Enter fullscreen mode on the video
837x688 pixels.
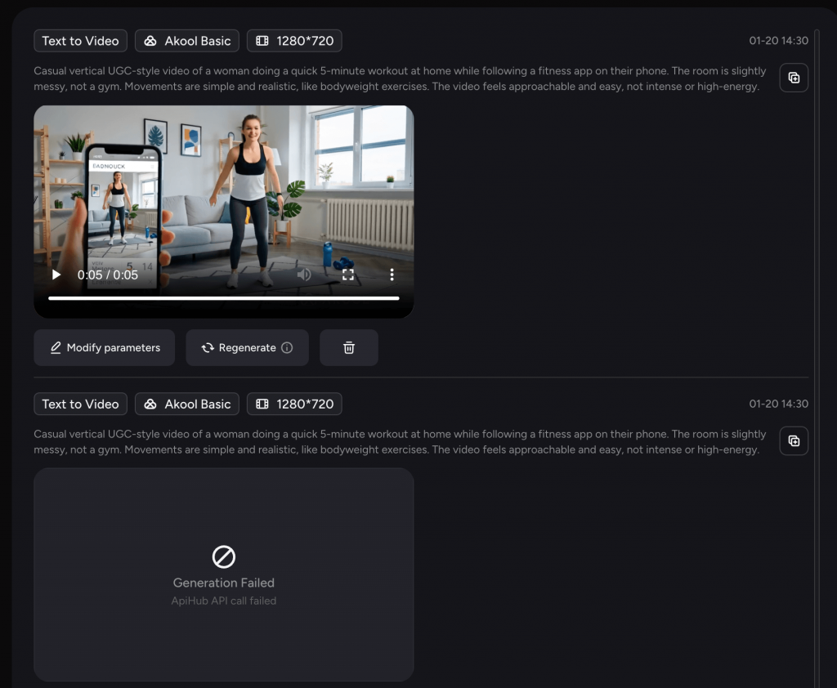coord(347,275)
